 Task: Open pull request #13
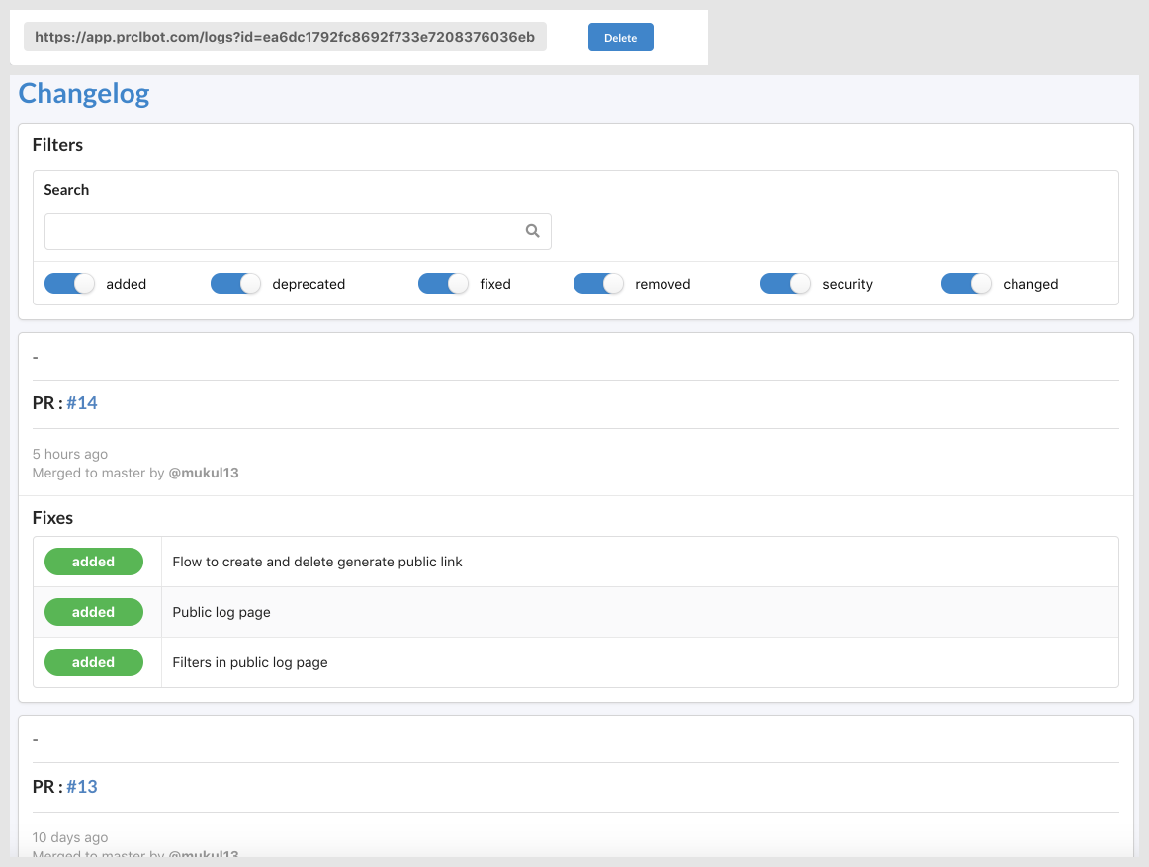click(x=82, y=786)
